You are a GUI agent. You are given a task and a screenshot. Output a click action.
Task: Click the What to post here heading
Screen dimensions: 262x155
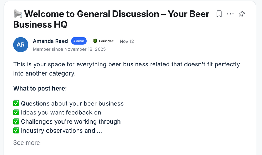tap(40, 88)
